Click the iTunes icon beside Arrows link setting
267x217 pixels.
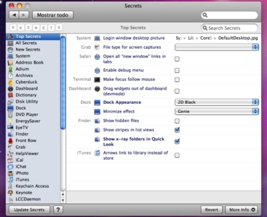pos(97,153)
